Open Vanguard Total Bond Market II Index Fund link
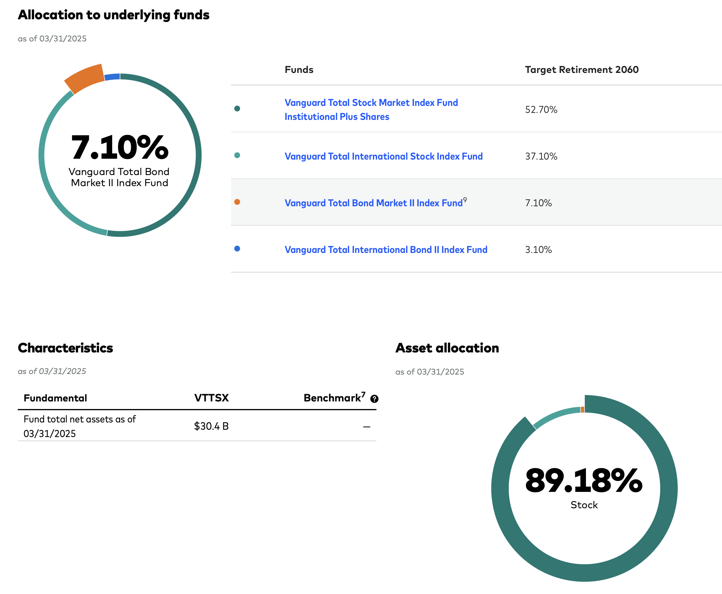722x594 pixels. click(374, 203)
